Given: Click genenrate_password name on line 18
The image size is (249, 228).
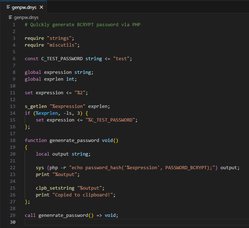Looking at the screenshot, I should [x=74, y=141].
